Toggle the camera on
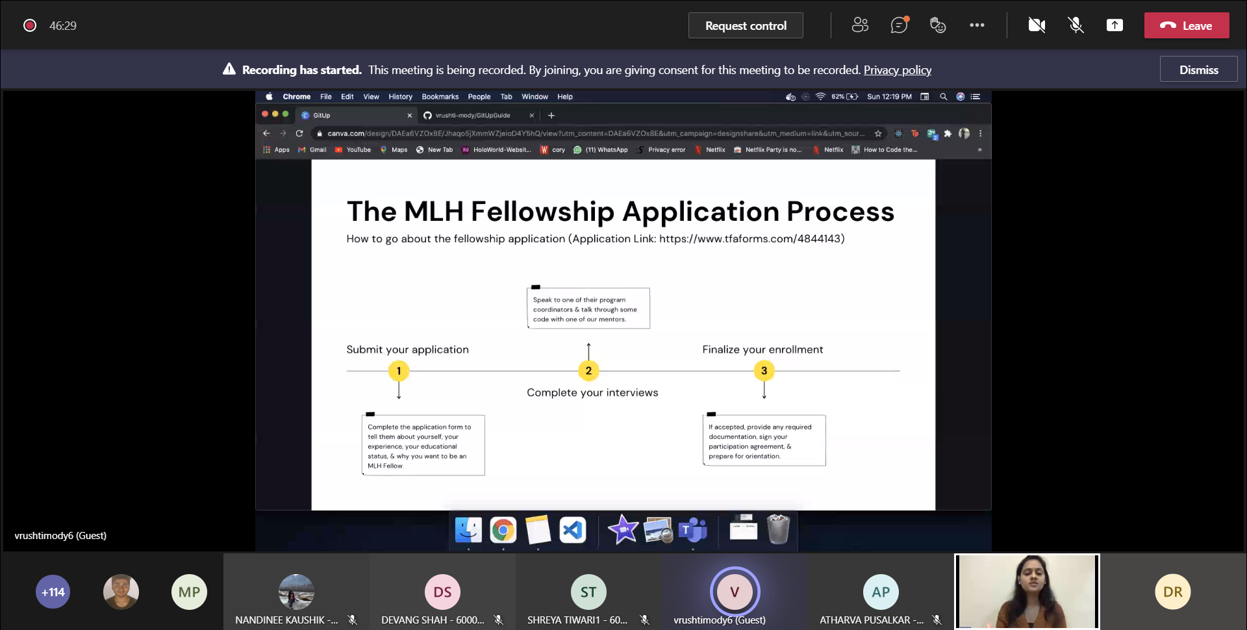This screenshot has height=630, width=1247. [1037, 25]
